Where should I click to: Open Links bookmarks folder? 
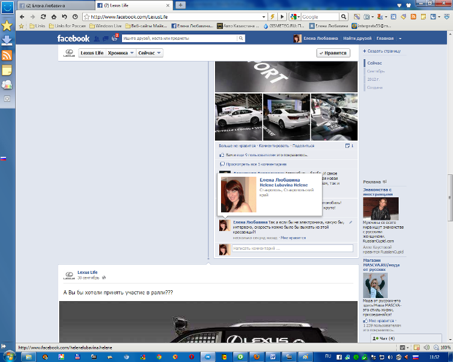37,26
